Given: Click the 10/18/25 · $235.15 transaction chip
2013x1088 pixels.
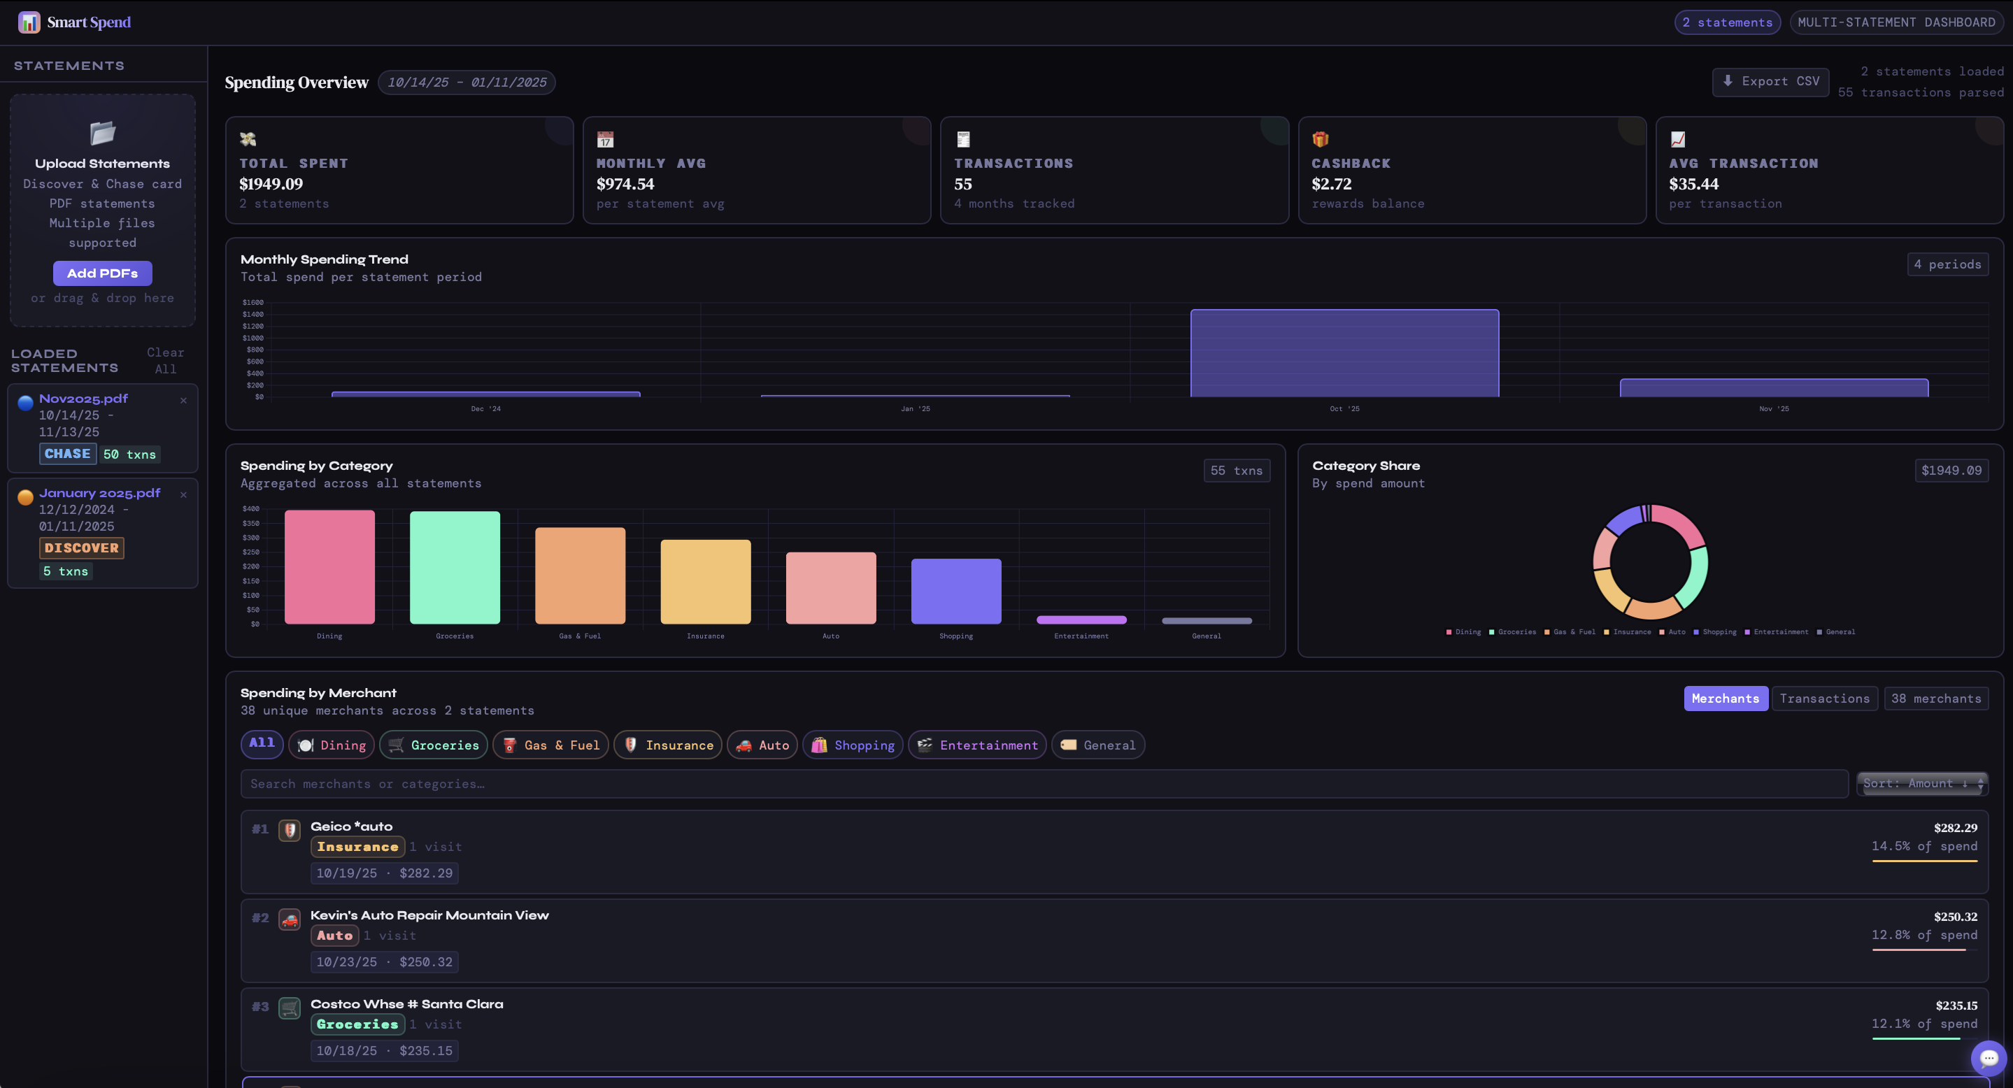Looking at the screenshot, I should pyautogui.click(x=385, y=1052).
